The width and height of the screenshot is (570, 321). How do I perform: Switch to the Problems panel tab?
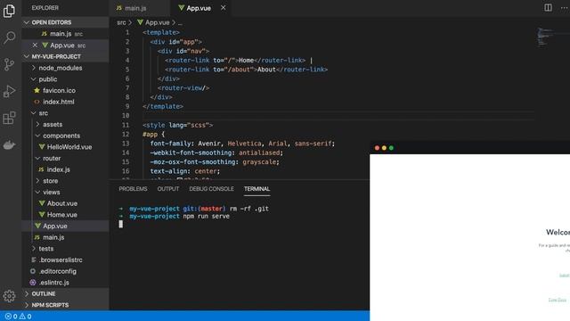coord(133,188)
